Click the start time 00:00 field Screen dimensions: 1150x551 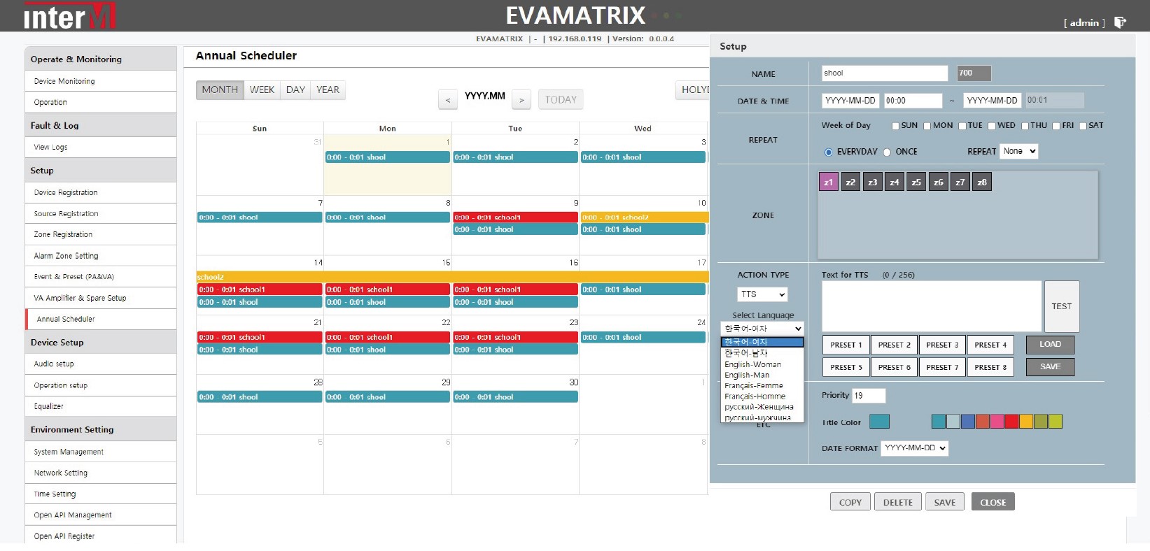[913, 101]
